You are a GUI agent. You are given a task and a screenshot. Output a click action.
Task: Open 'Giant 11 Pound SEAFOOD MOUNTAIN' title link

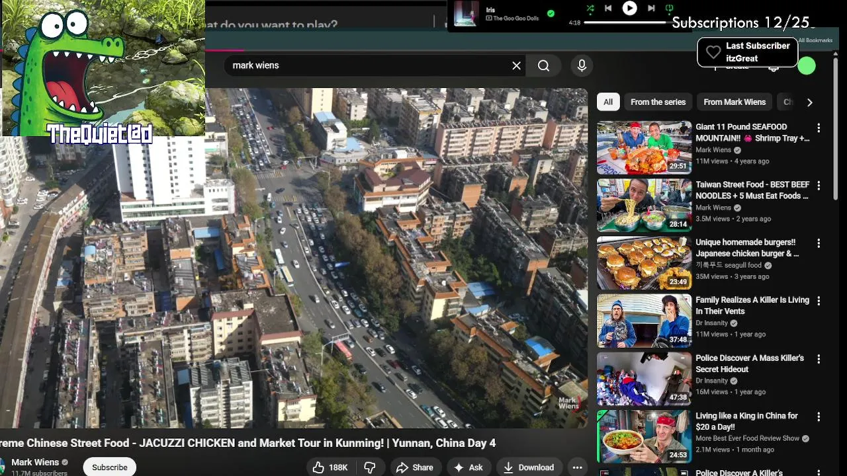click(752, 132)
